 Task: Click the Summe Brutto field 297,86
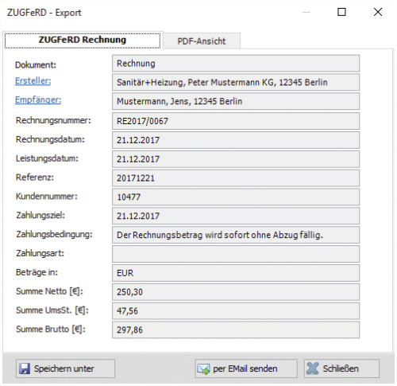(236, 329)
